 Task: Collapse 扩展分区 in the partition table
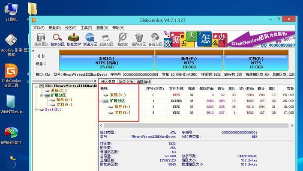pos(101,101)
